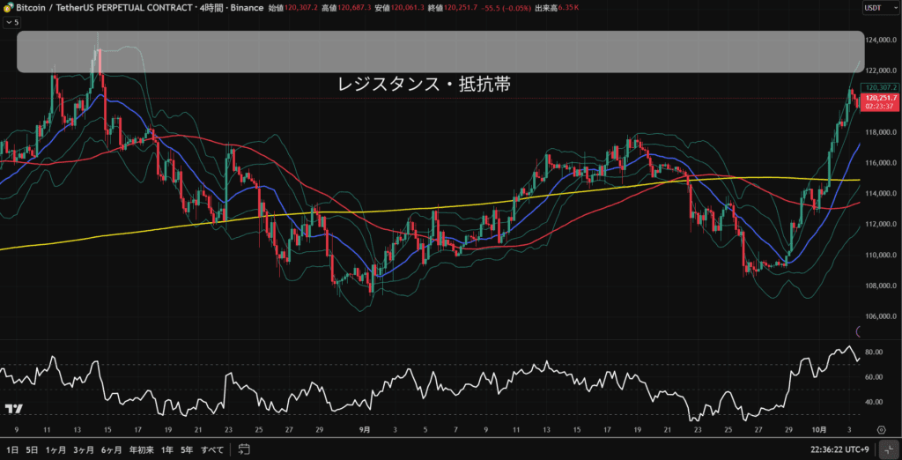Click the 9月 month marker on time axis

pos(364,429)
